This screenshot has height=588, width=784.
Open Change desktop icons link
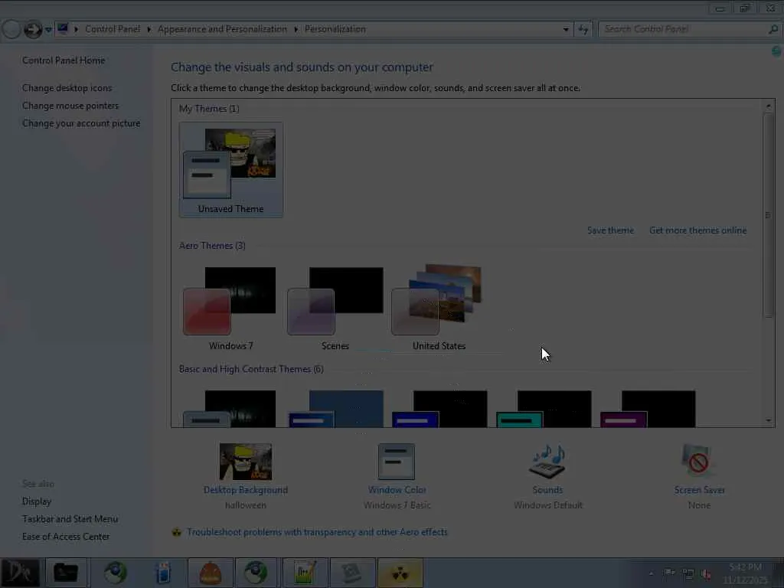pos(67,88)
